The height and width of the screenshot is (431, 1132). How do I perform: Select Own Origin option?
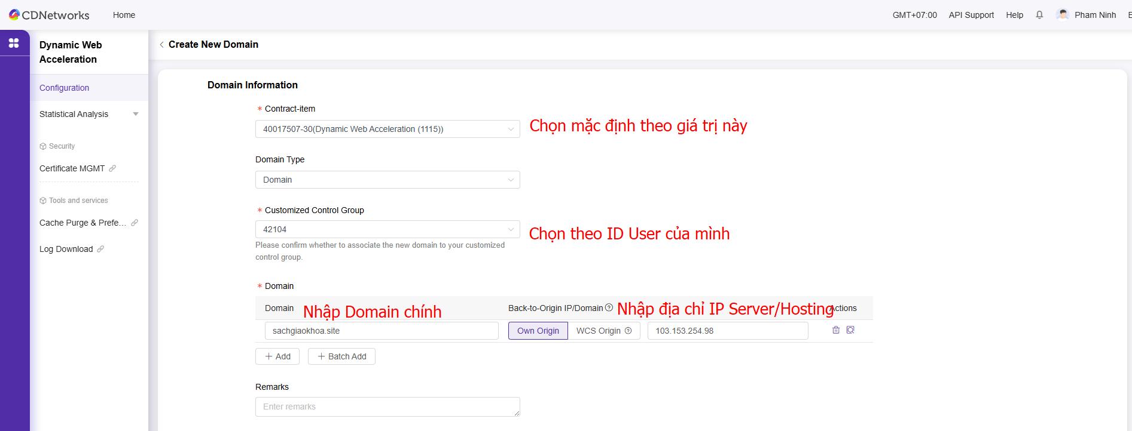538,331
